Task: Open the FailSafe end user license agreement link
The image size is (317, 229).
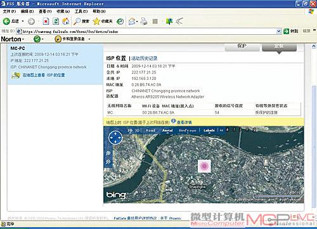Action: pyautogui.click(x=135, y=218)
